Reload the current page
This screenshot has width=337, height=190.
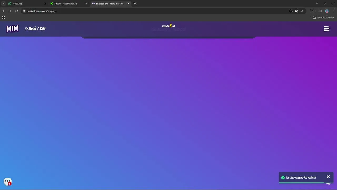pyautogui.click(x=16, y=11)
